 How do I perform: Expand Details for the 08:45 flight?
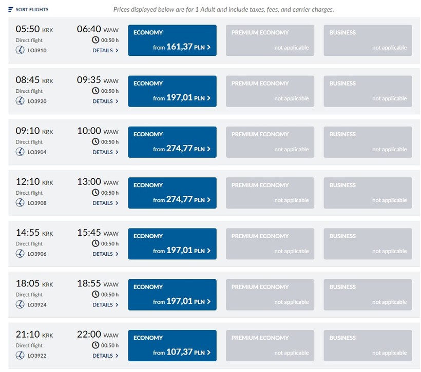pyautogui.click(x=105, y=101)
